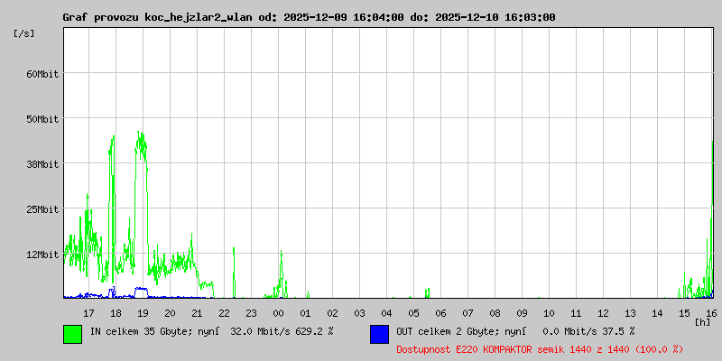Click hour label '14' on x-axis
This screenshot has width=722, height=361.
point(658,313)
